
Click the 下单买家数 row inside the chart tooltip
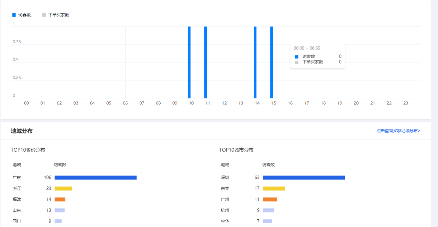318,62
